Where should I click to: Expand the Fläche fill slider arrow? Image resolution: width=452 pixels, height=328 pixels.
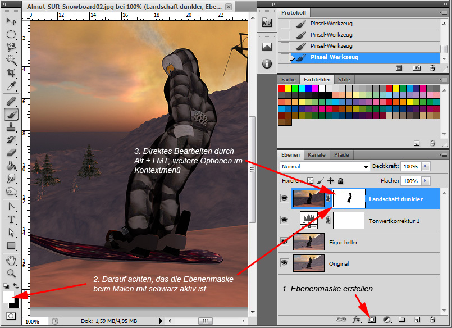tap(425, 181)
